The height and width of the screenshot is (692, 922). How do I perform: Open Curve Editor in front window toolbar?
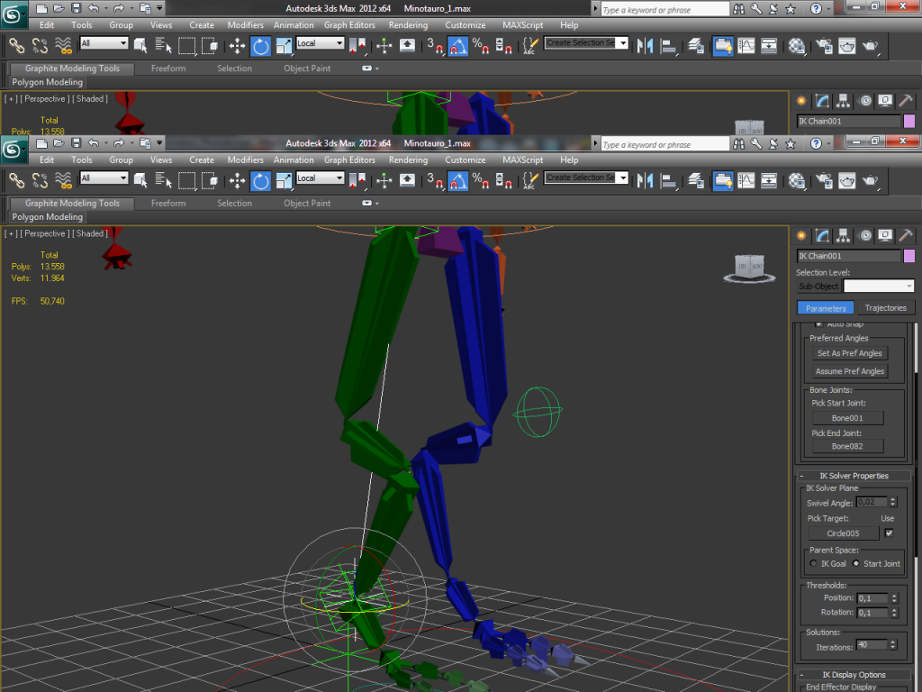[x=746, y=180]
